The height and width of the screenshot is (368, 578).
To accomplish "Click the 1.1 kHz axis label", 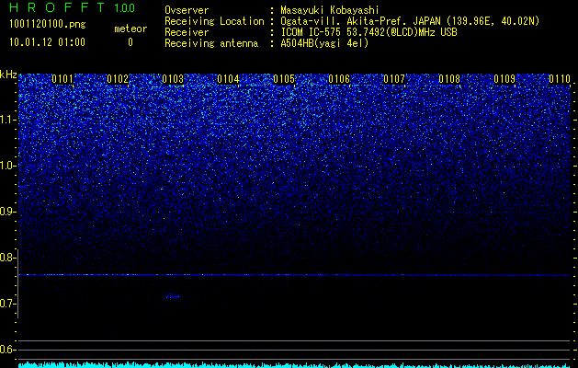I will click(x=8, y=120).
